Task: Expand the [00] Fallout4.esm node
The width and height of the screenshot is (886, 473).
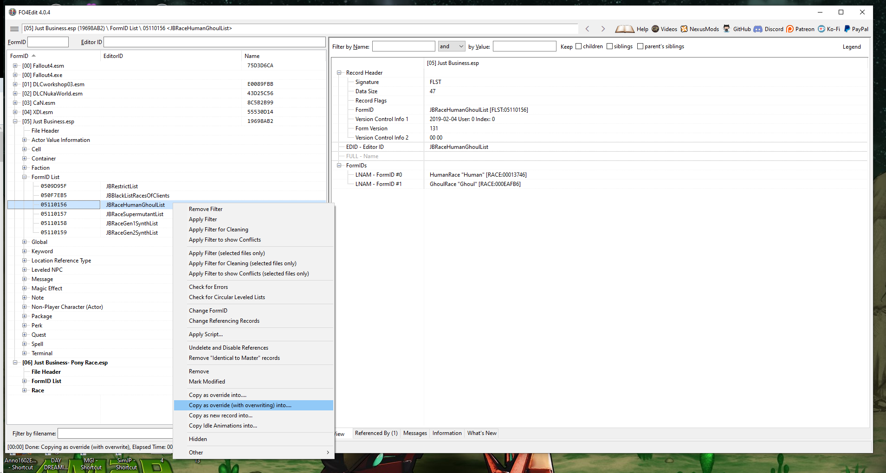Action: click(x=15, y=66)
